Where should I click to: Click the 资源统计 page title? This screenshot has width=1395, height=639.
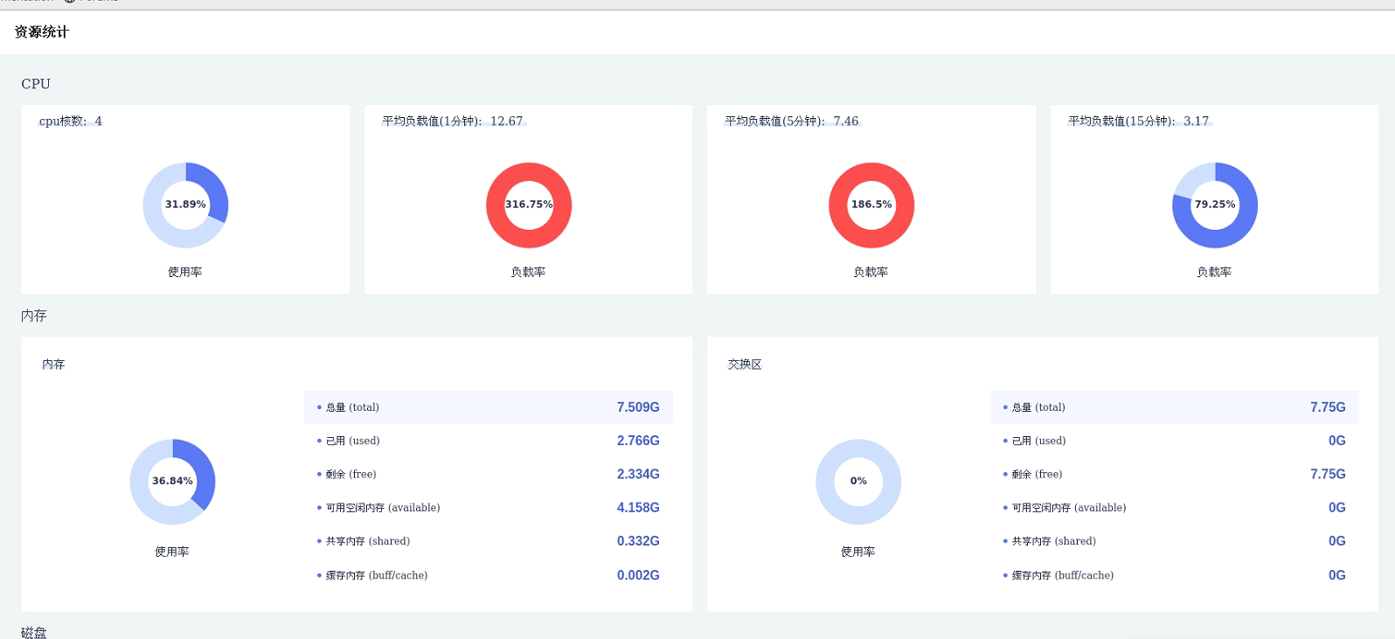[41, 31]
